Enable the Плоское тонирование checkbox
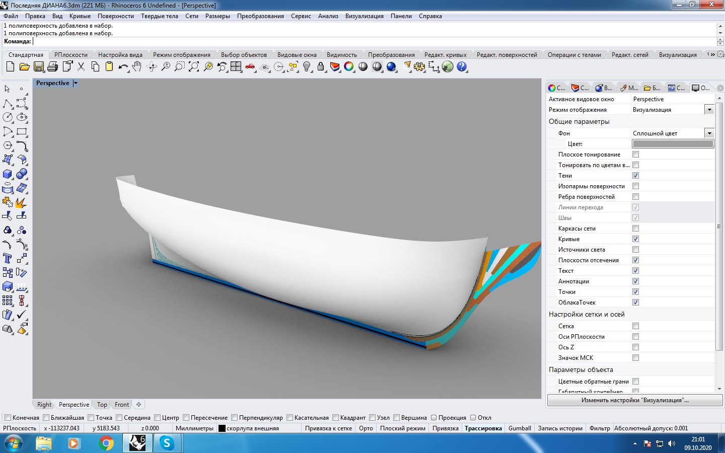 click(x=635, y=155)
